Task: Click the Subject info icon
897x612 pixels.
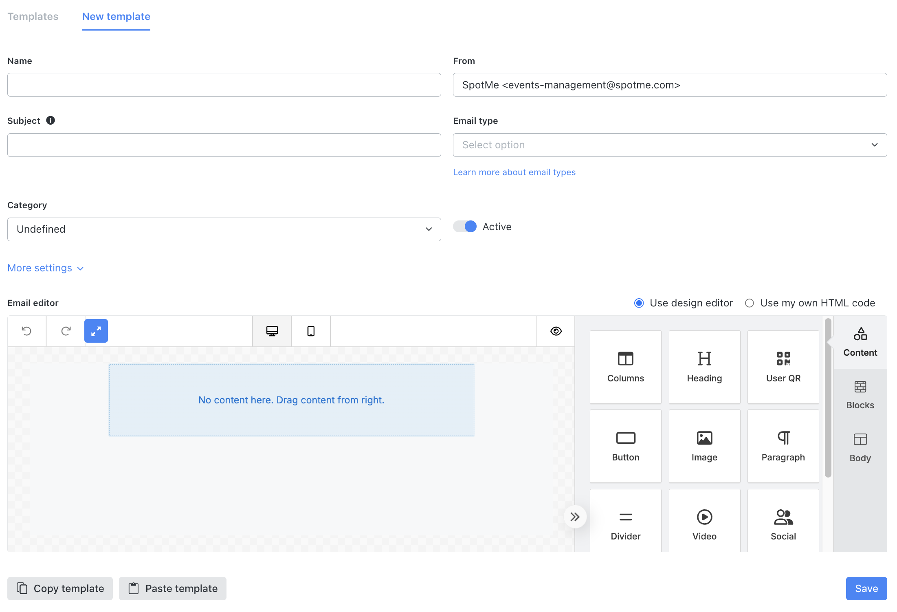Action: (51, 121)
